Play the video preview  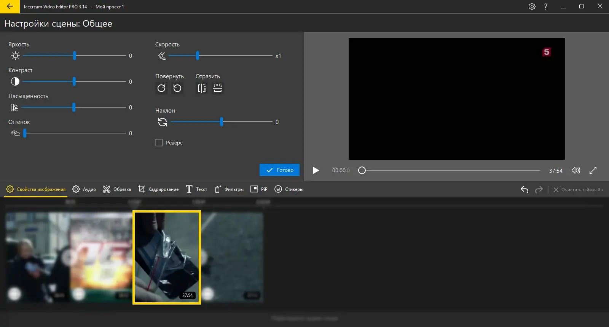(x=316, y=170)
